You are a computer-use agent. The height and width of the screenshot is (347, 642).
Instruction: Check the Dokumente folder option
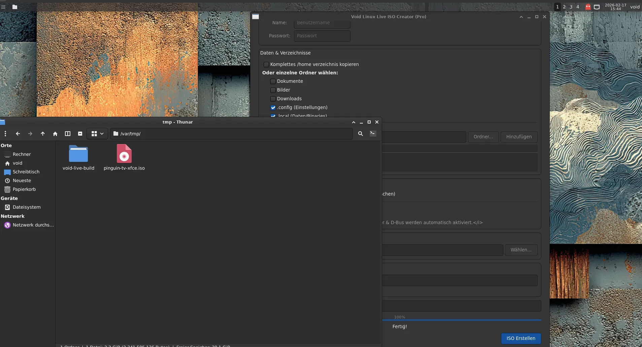(273, 81)
